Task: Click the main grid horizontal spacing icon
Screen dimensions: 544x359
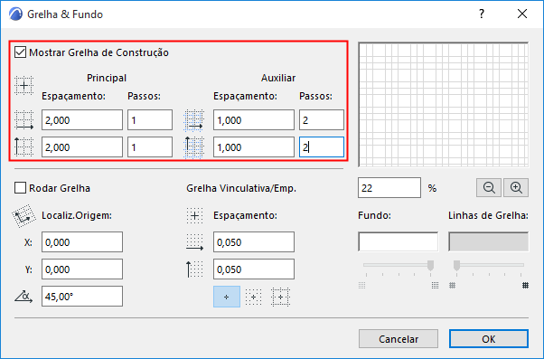Action: (23, 120)
